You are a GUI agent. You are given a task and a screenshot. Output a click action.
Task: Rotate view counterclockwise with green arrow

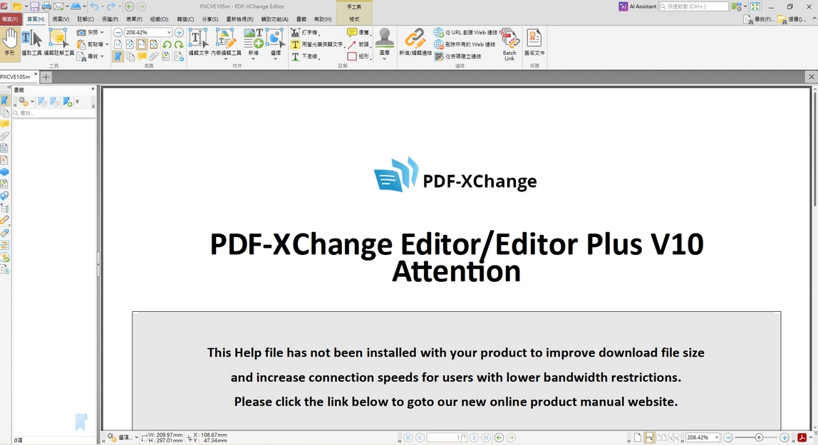coord(167,45)
